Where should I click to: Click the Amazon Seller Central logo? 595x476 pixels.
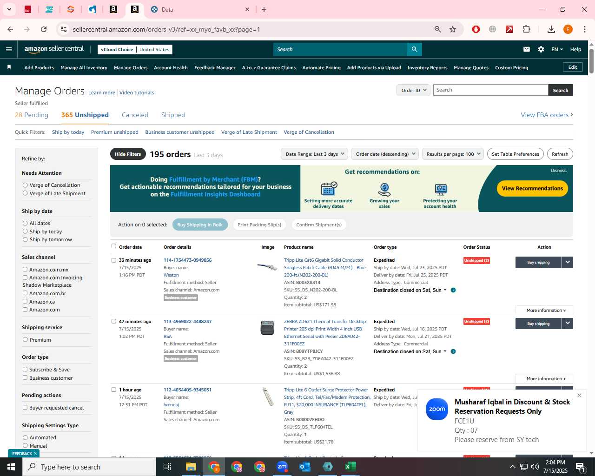tap(54, 49)
